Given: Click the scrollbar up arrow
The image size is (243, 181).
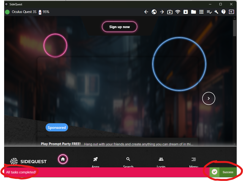Looking at the screenshot, I should [x=234, y=18].
